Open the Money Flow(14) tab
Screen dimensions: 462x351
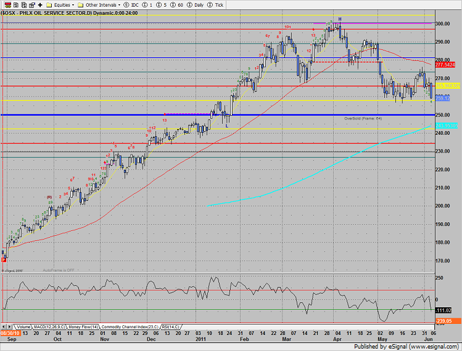(83, 327)
